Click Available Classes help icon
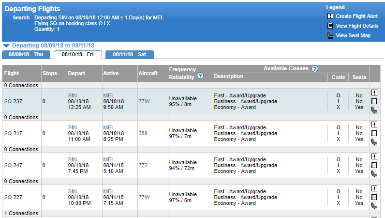This screenshot has width=385, height=218. (x=315, y=69)
